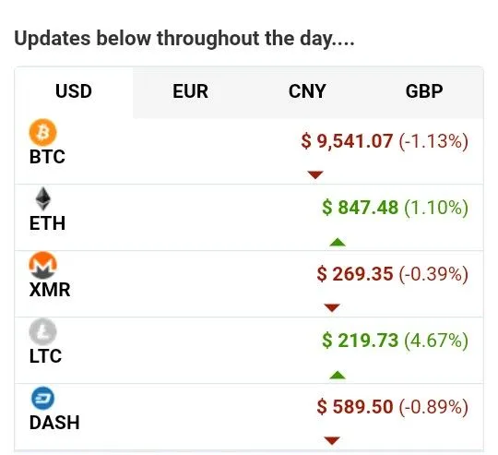Viewport: 498px width, 455px height.
Task: Click the ETH ticker label
Action: pyautogui.click(x=47, y=223)
